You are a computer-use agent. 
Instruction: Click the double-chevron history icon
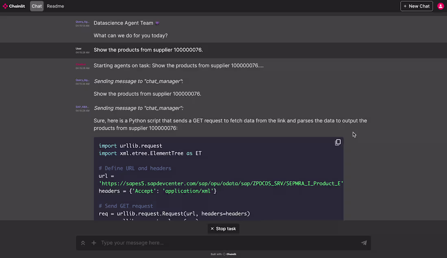[x=83, y=243]
